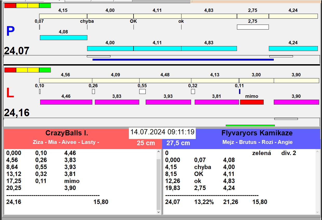
Task: Click the 27,5 cm jump height label
Action: tap(178, 143)
